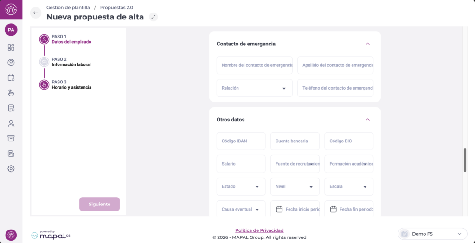Viewport: 475px width, 243px height.
Task: Open the settings gear in the sidebar
Action: click(x=11, y=169)
